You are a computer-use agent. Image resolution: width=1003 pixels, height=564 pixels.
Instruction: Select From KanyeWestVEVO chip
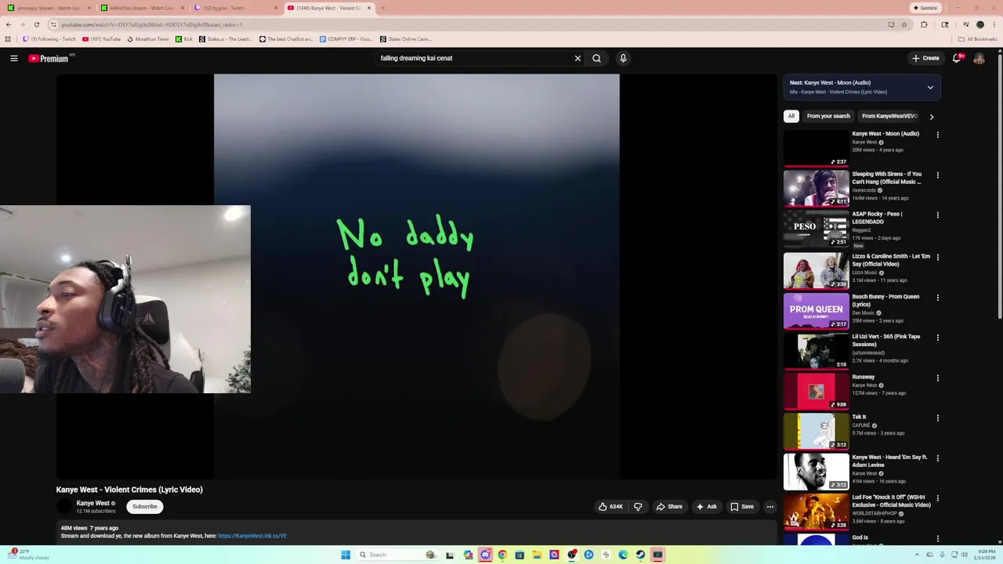(x=889, y=116)
